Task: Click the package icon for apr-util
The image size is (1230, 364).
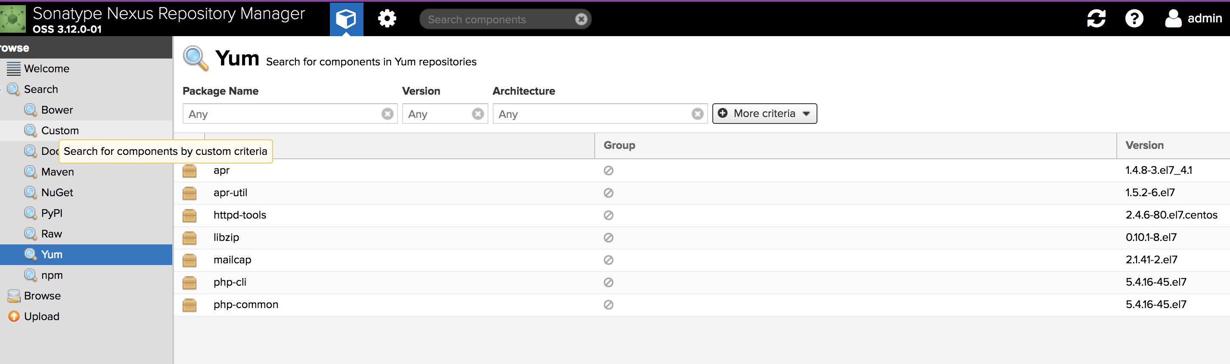Action: point(189,193)
